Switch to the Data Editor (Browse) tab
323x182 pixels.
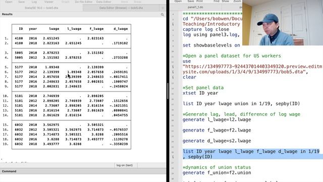[x=121, y=8]
